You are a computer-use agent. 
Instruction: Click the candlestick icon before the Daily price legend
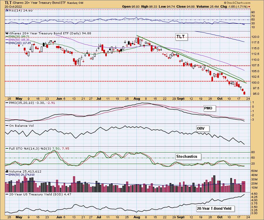point(7,33)
